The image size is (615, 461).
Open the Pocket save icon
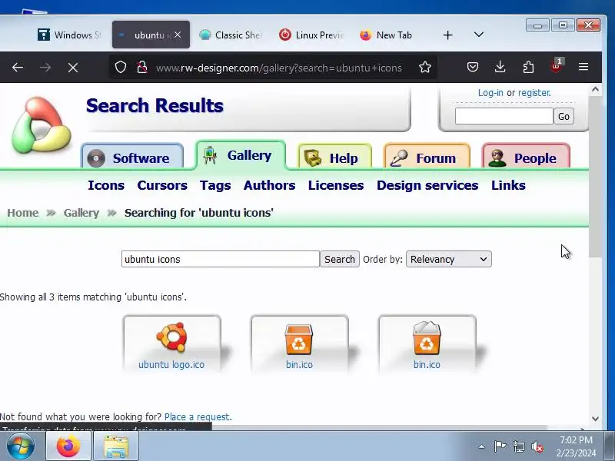pos(473,68)
